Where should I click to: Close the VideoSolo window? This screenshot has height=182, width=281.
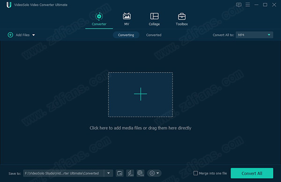pos(274,5)
